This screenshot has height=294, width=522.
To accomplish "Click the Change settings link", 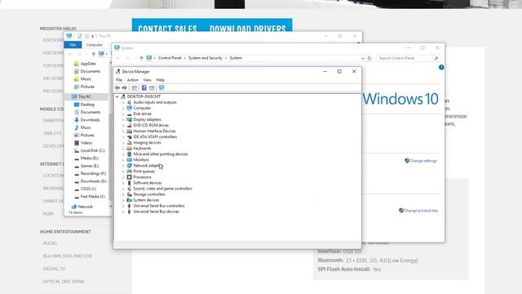I will (423, 161).
